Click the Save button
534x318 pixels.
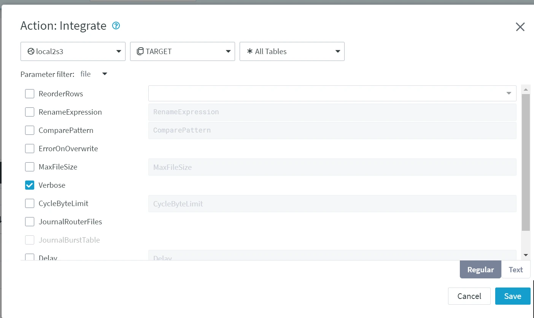click(x=512, y=296)
